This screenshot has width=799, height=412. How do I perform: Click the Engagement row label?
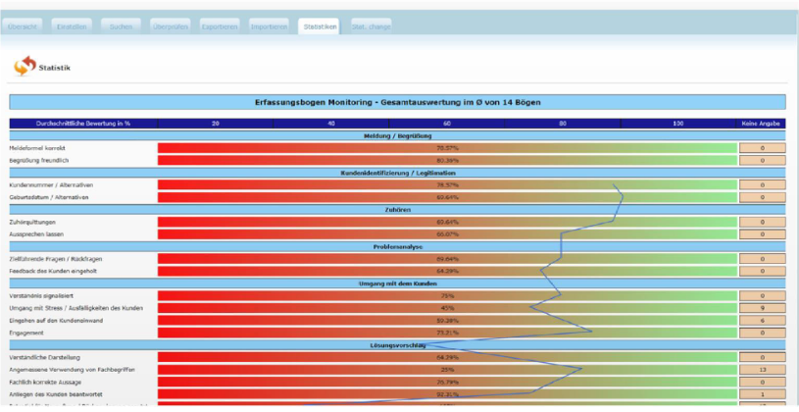point(29,333)
